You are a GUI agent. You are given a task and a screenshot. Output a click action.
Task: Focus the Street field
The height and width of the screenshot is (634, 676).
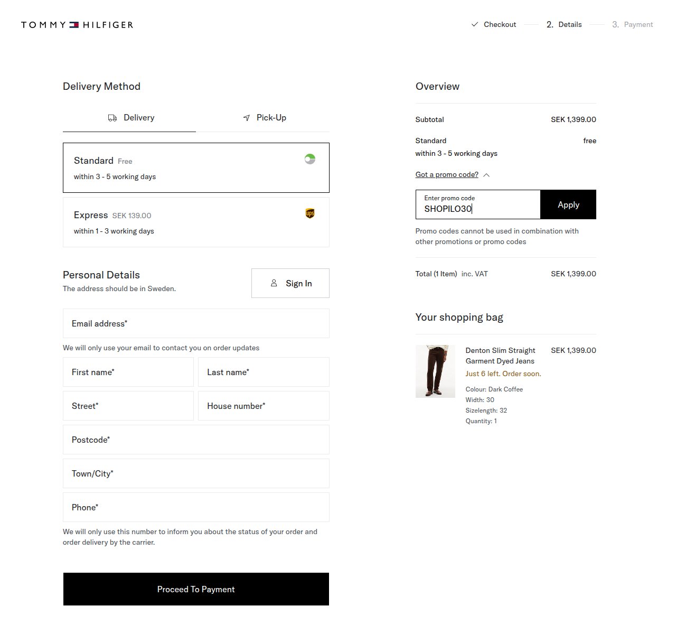tap(128, 406)
